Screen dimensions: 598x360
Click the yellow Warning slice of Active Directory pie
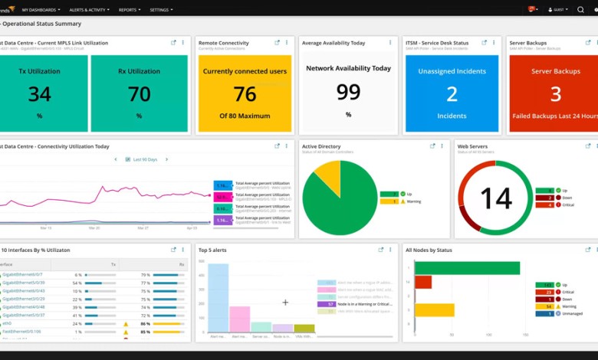330,175
